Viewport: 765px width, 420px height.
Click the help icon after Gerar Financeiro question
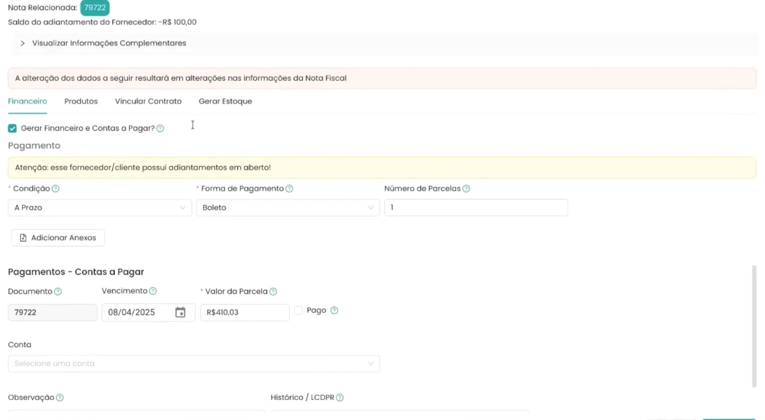[x=159, y=128]
